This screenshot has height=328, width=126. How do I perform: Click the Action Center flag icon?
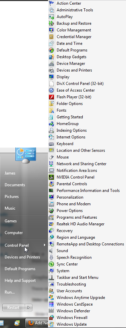pos(51,3)
